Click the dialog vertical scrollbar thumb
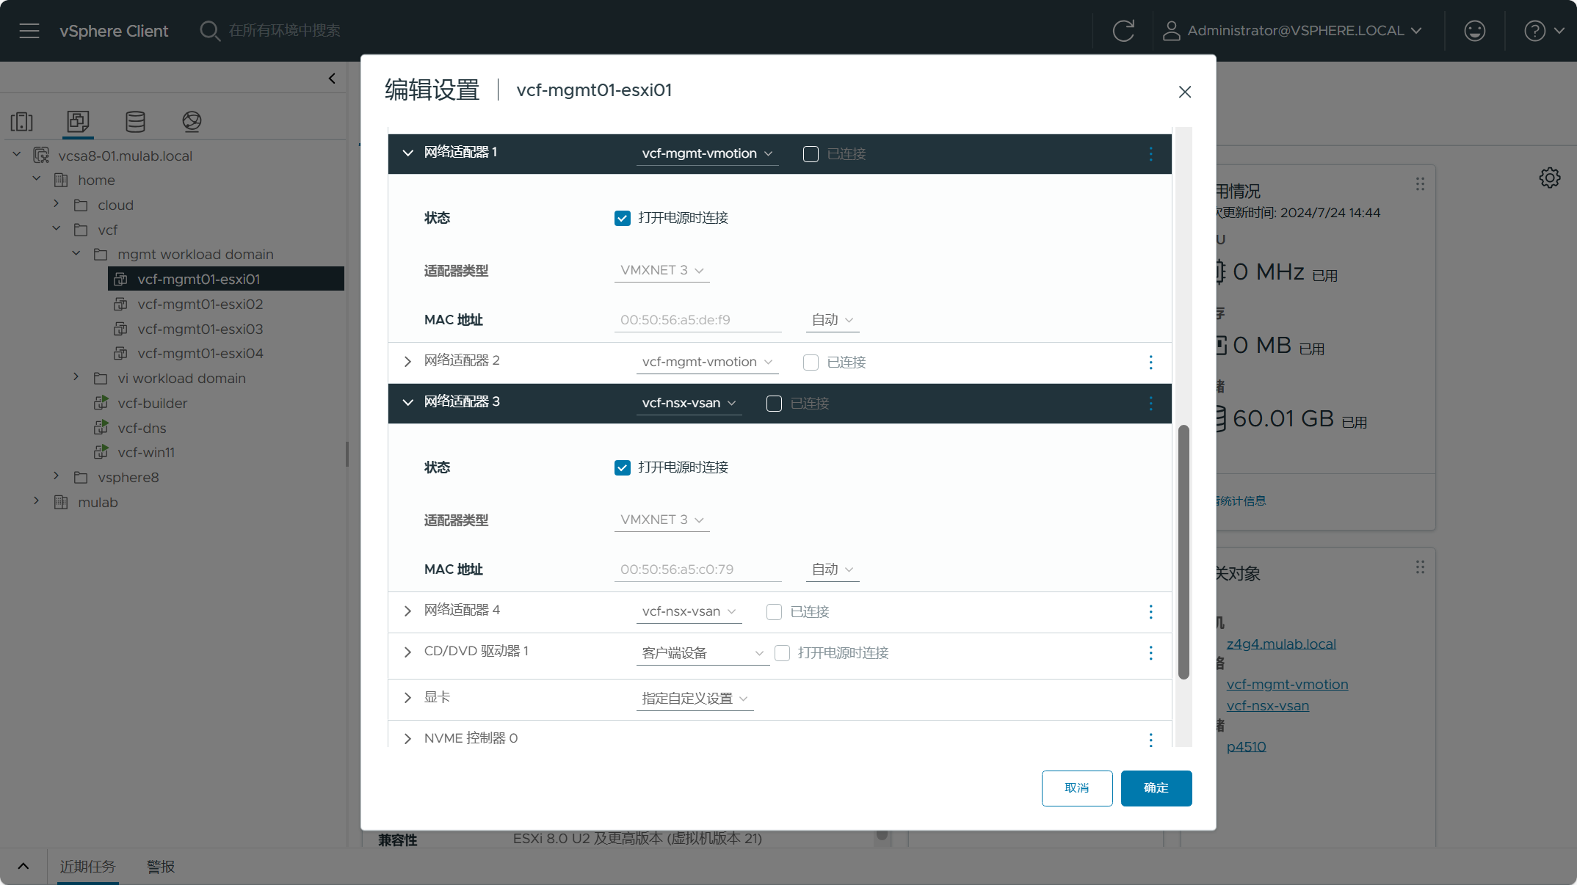Screen dimensions: 1577x885 click(x=1183, y=553)
